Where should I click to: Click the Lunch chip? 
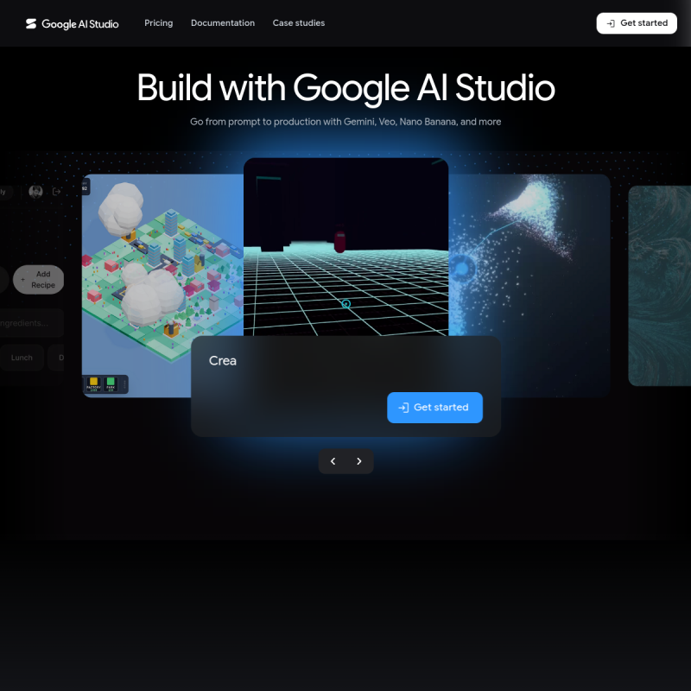coord(22,358)
